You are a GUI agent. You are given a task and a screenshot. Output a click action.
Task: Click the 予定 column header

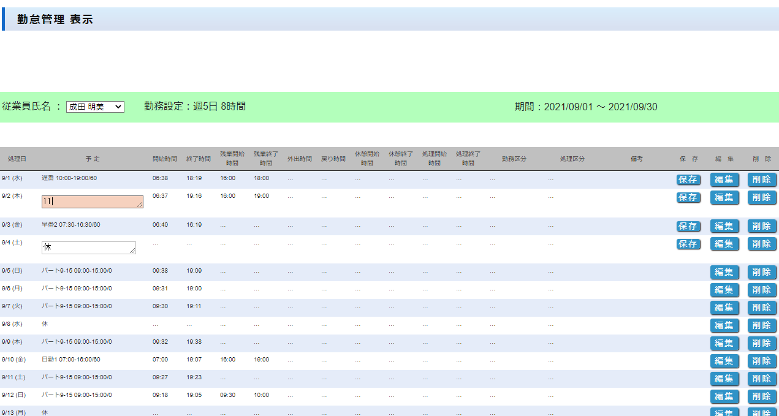(x=93, y=159)
